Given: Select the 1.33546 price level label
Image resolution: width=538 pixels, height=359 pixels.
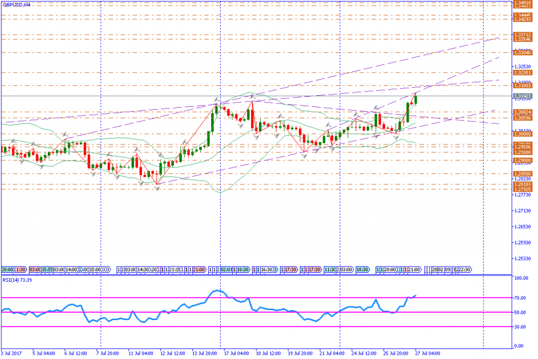Looking at the screenshot, I should (523, 39).
